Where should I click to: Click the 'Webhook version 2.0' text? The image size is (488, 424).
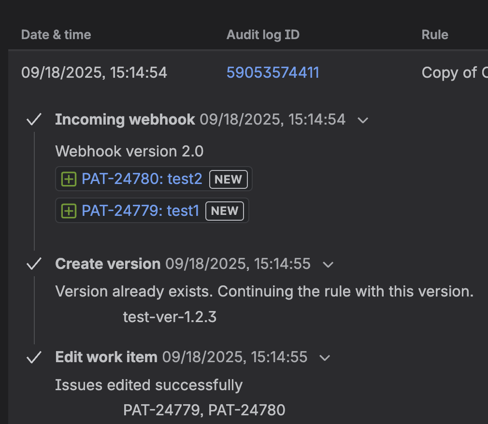129,152
